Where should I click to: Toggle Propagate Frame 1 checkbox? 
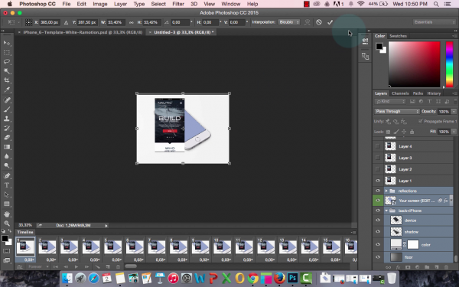point(421,121)
